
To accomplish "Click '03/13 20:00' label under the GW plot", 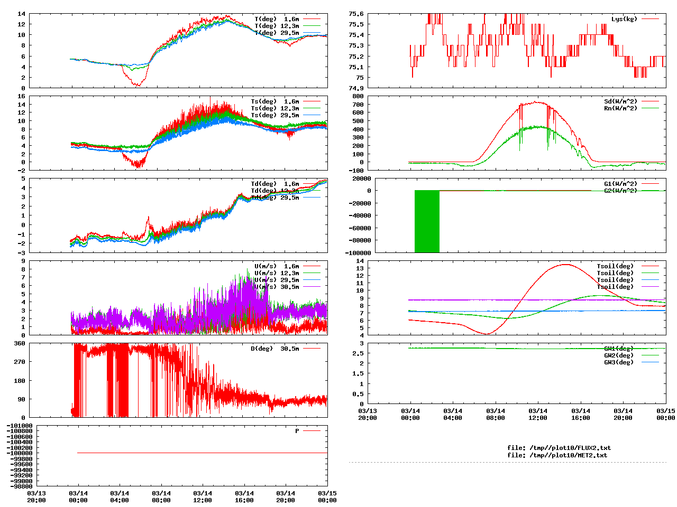I will [x=368, y=414].
